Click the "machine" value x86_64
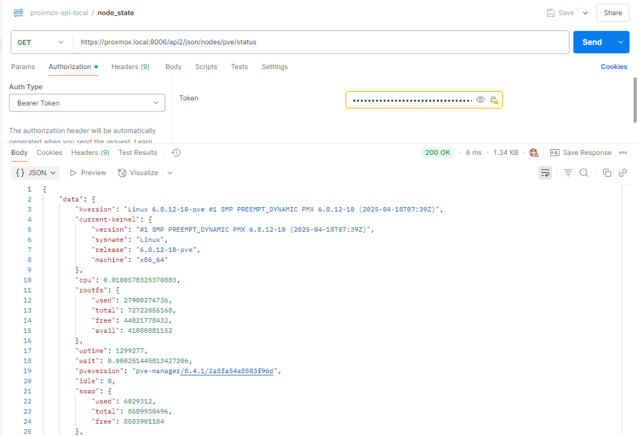Image resolution: width=638 pixels, height=436 pixels. pos(152,259)
